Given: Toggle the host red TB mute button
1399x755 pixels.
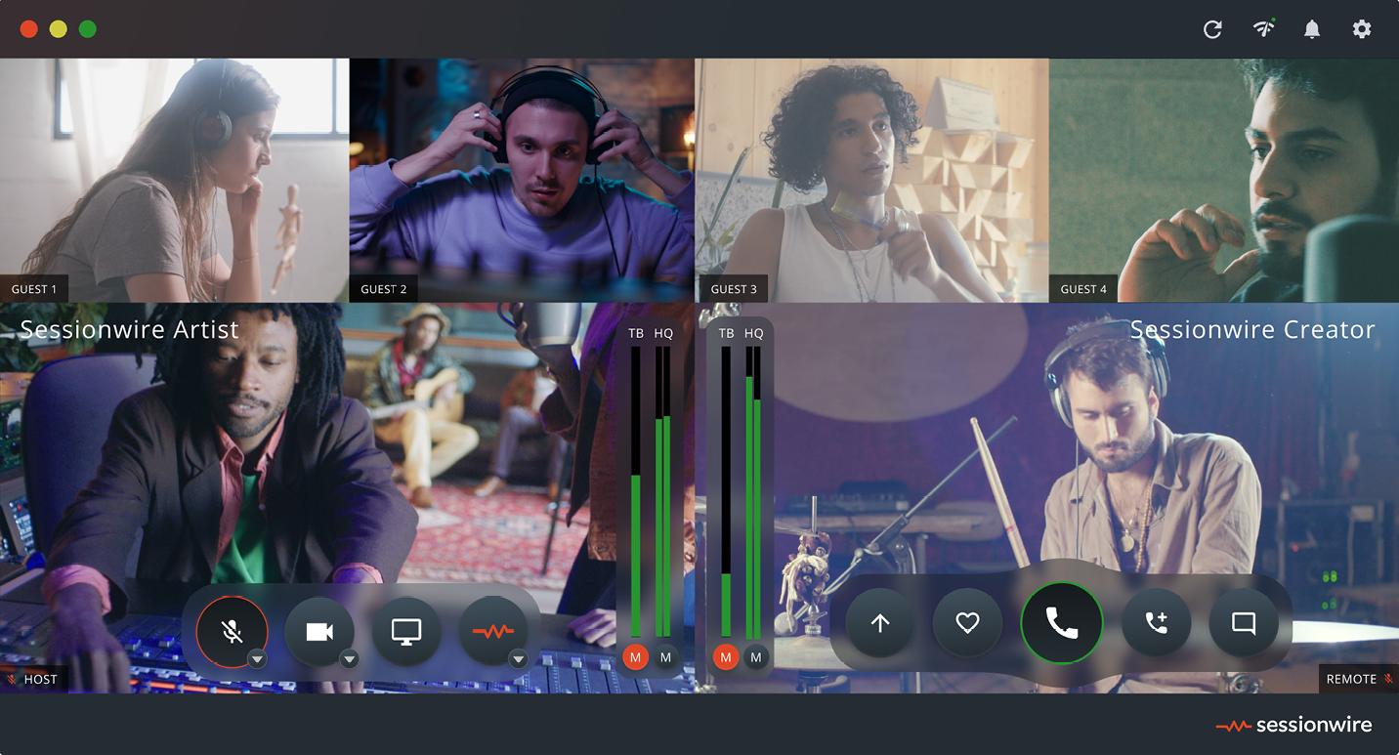Looking at the screenshot, I should click(635, 657).
